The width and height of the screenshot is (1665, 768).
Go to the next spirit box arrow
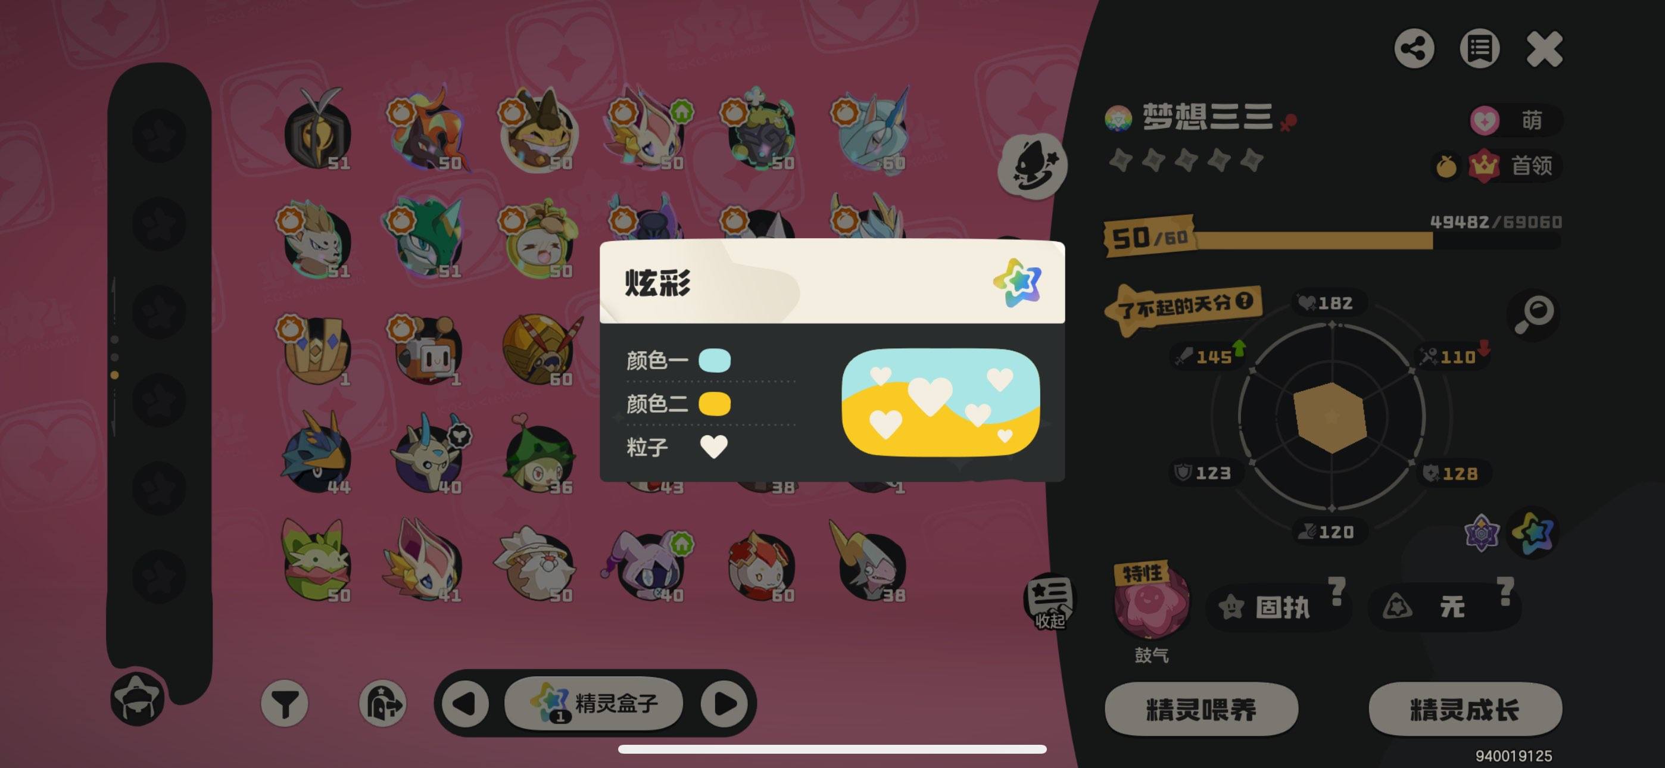[725, 703]
